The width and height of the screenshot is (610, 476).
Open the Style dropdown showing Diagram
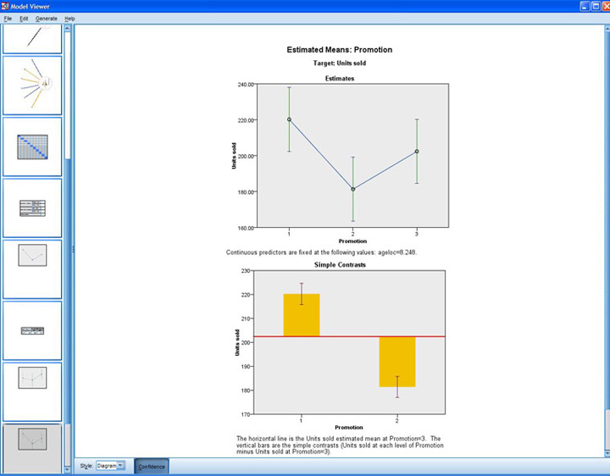[110, 466]
